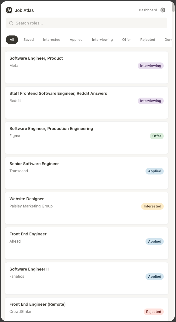176x322 pixels.
Task: Open the Website Designer job title
Action: tap(26, 199)
